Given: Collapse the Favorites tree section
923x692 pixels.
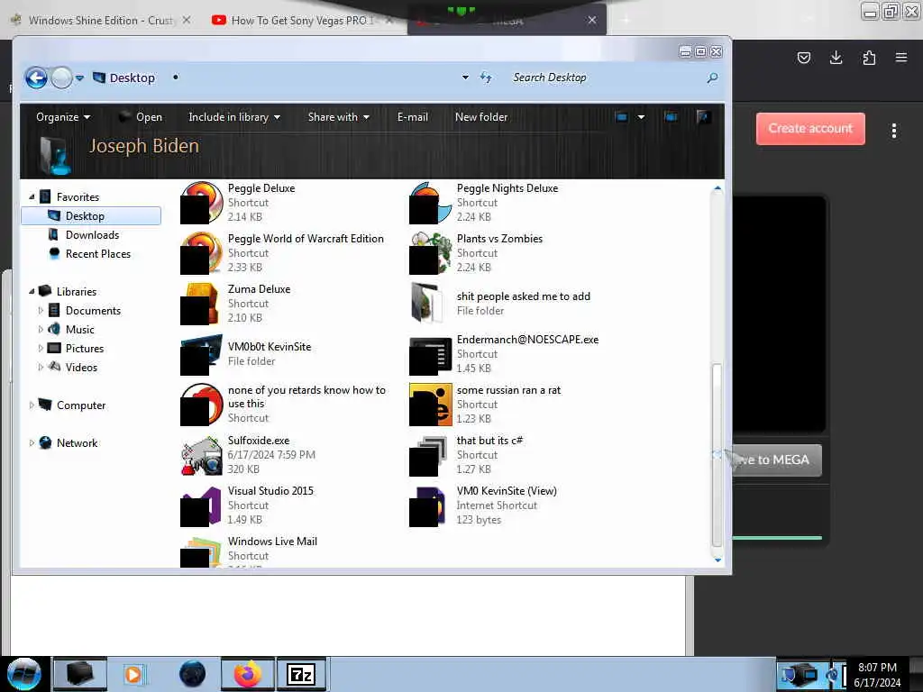Looking at the screenshot, I should pyautogui.click(x=32, y=197).
